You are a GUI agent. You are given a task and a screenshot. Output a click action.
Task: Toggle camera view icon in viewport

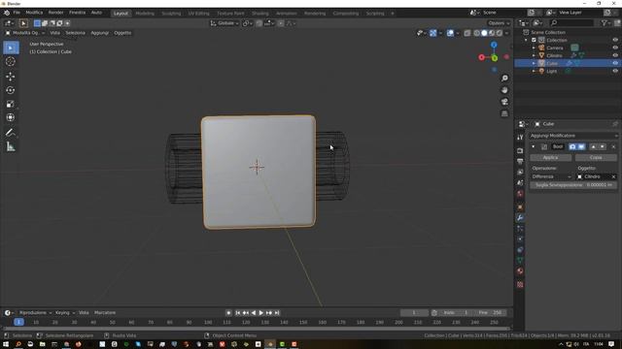tap(504, 102)
